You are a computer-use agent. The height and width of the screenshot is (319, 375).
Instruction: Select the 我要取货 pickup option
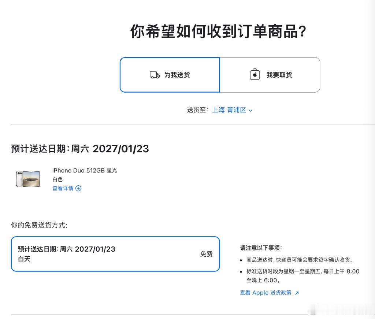coord(270,75)
